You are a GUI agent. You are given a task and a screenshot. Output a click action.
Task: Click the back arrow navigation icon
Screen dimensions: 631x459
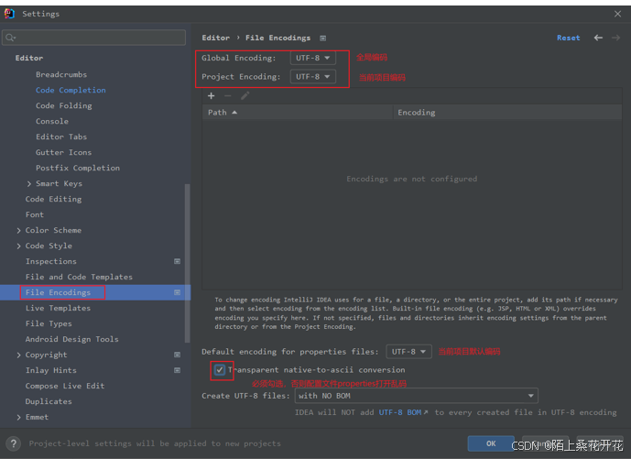(x=598, y=38)
